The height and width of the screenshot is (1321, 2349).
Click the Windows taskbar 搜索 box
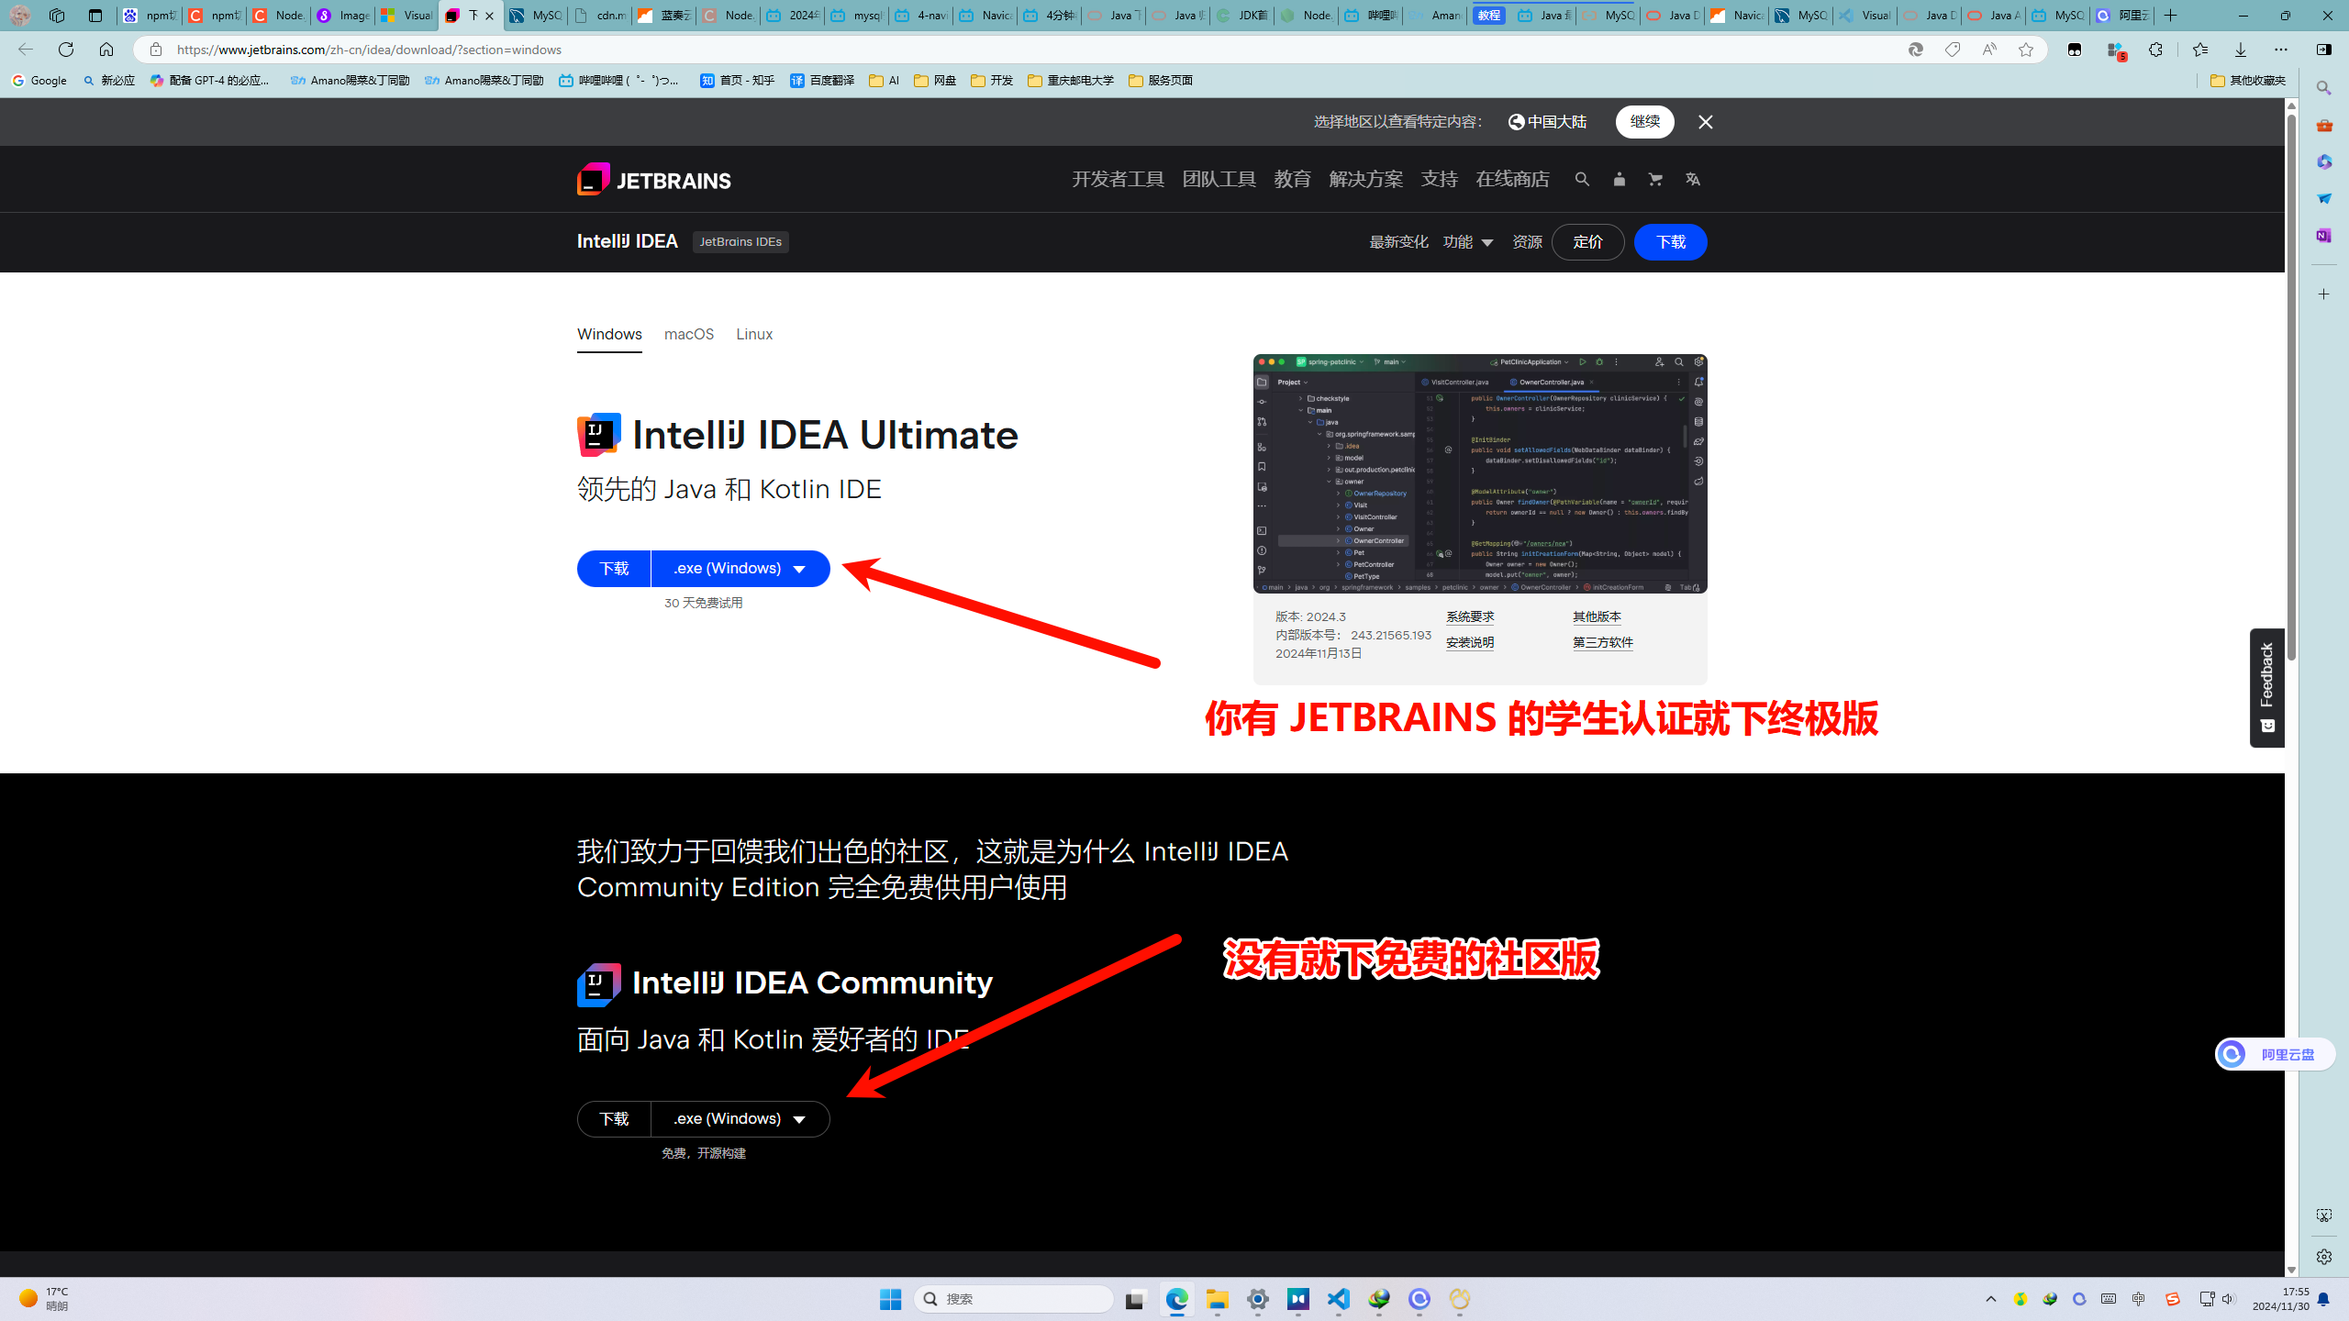(1013, 1299)
